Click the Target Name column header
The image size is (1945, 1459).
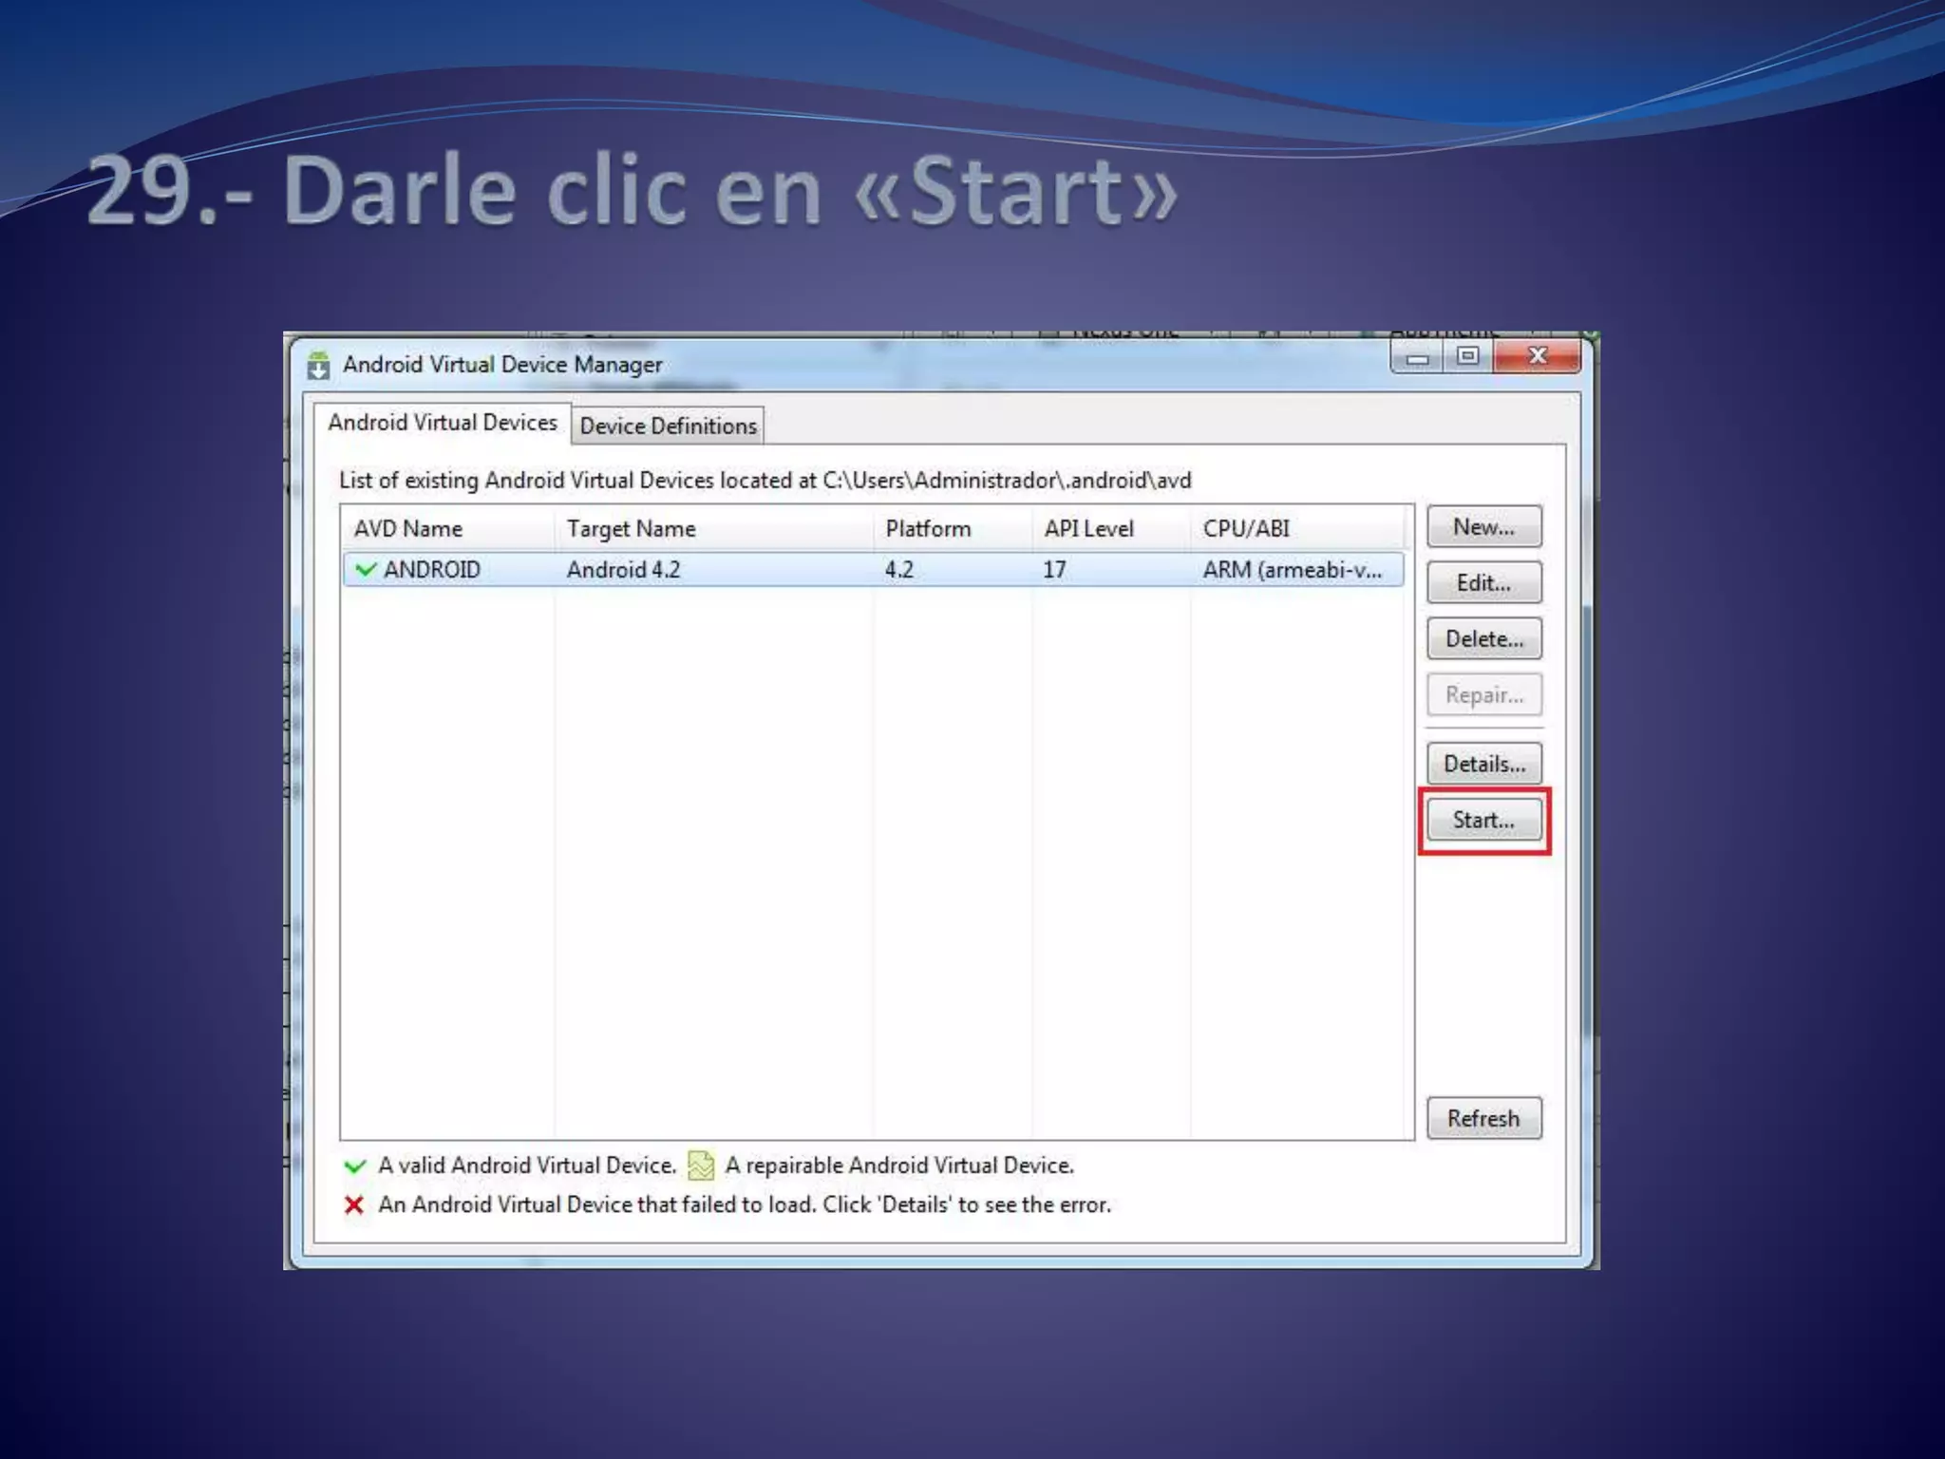[631, 529]
